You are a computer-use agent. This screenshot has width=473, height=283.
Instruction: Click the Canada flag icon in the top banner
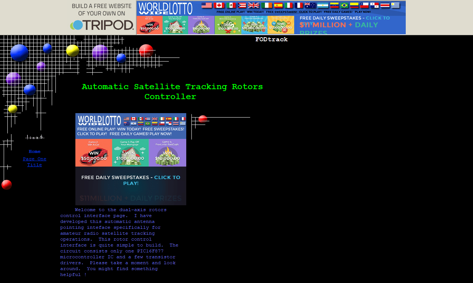tap(219, 5)
